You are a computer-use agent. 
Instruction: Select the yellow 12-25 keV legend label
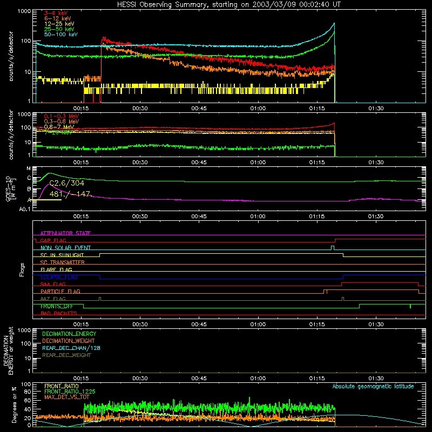[x=59, y=24]
